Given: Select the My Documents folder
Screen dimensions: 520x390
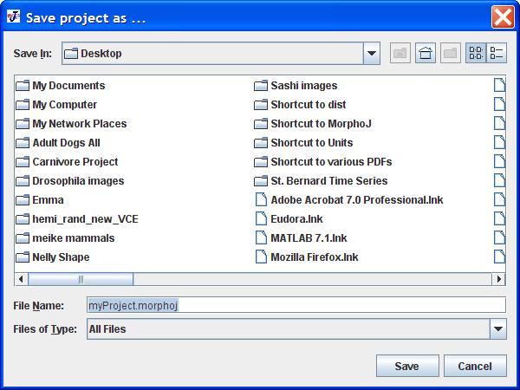Looking at the screenshot, I should click(x=68, y=86).
